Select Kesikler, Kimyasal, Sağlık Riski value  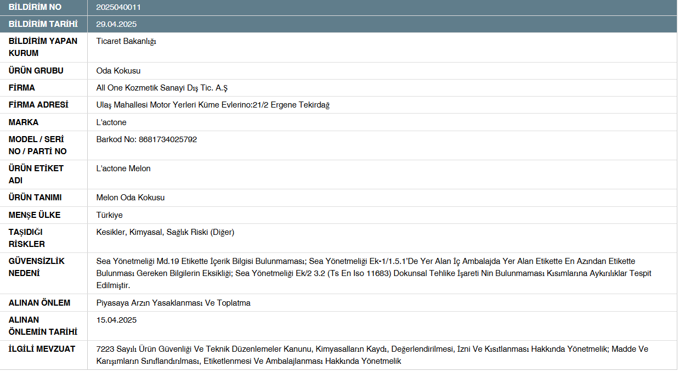click(165, 232)
